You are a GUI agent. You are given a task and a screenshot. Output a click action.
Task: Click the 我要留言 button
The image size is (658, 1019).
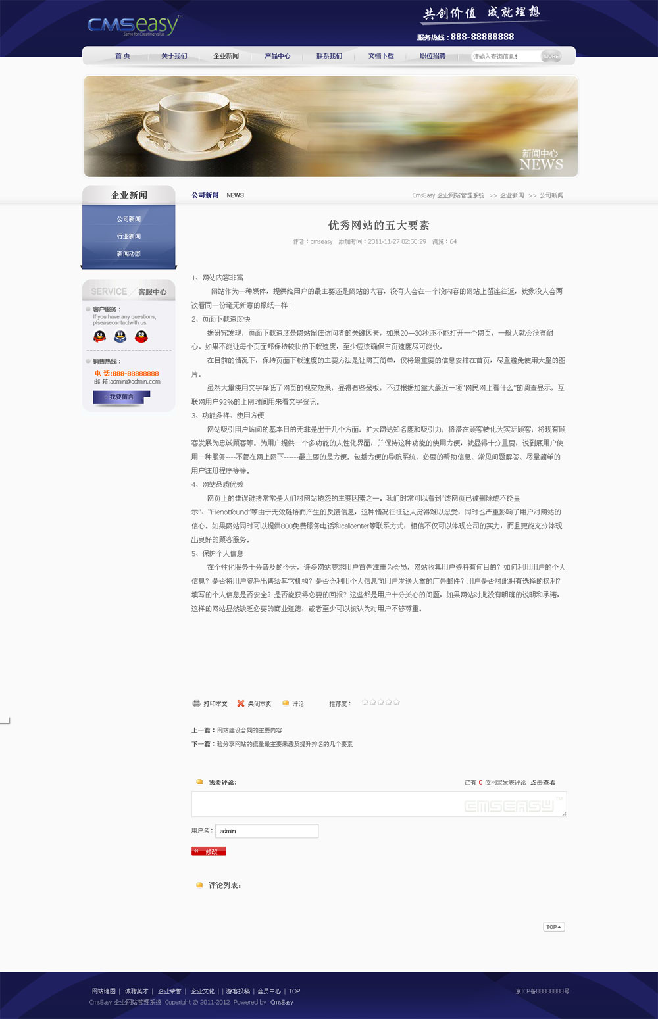(x=121, y=397)
